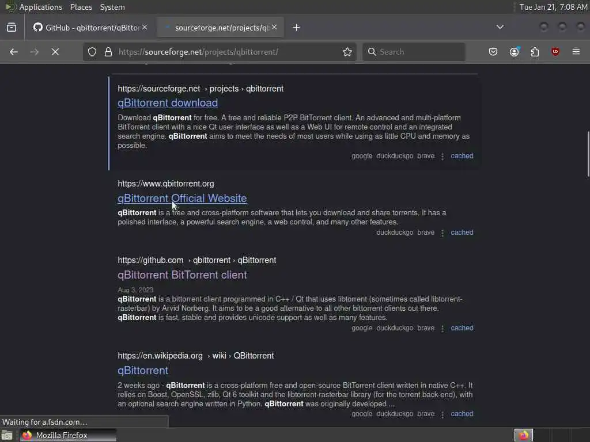Close the sourceforge.net tab
The height and width of the screenshot is (442, 590).
(x=274, y=28)
